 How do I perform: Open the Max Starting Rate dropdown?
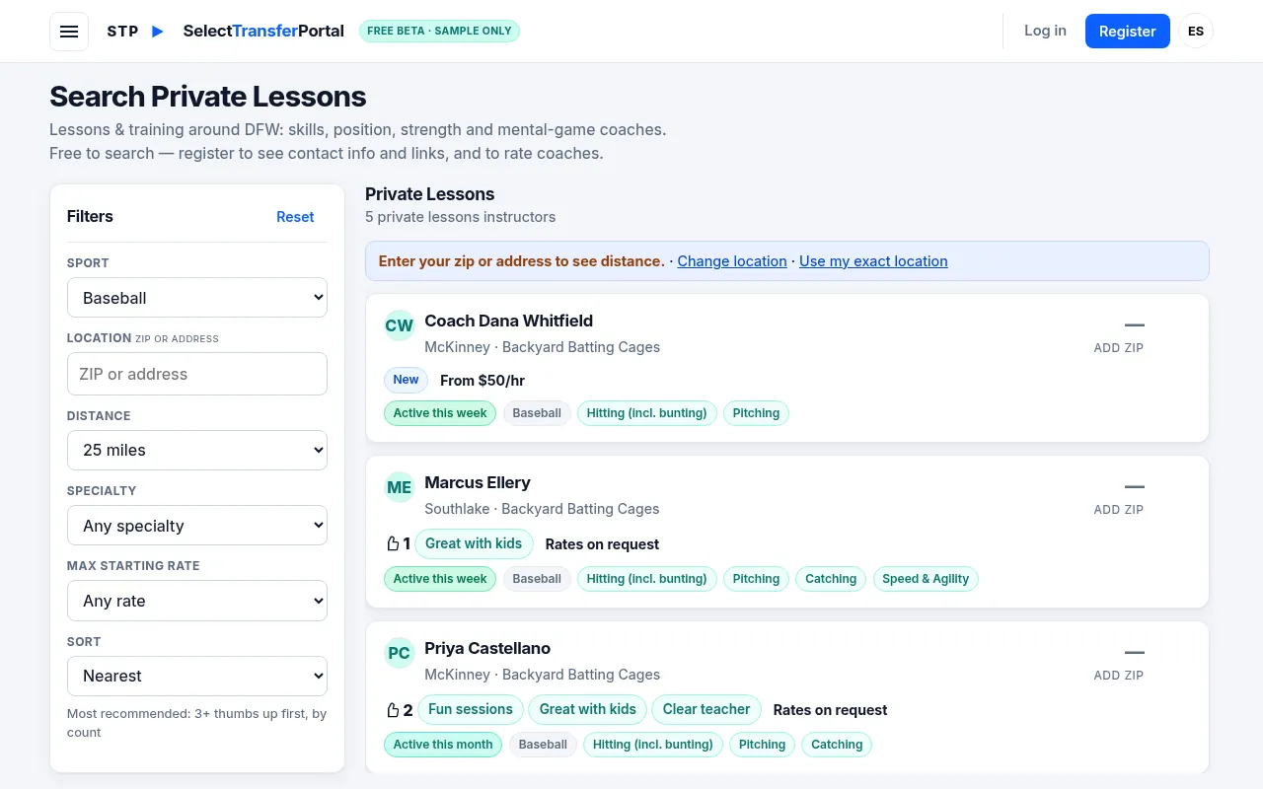pyautogui.click(x=197, y=601)
